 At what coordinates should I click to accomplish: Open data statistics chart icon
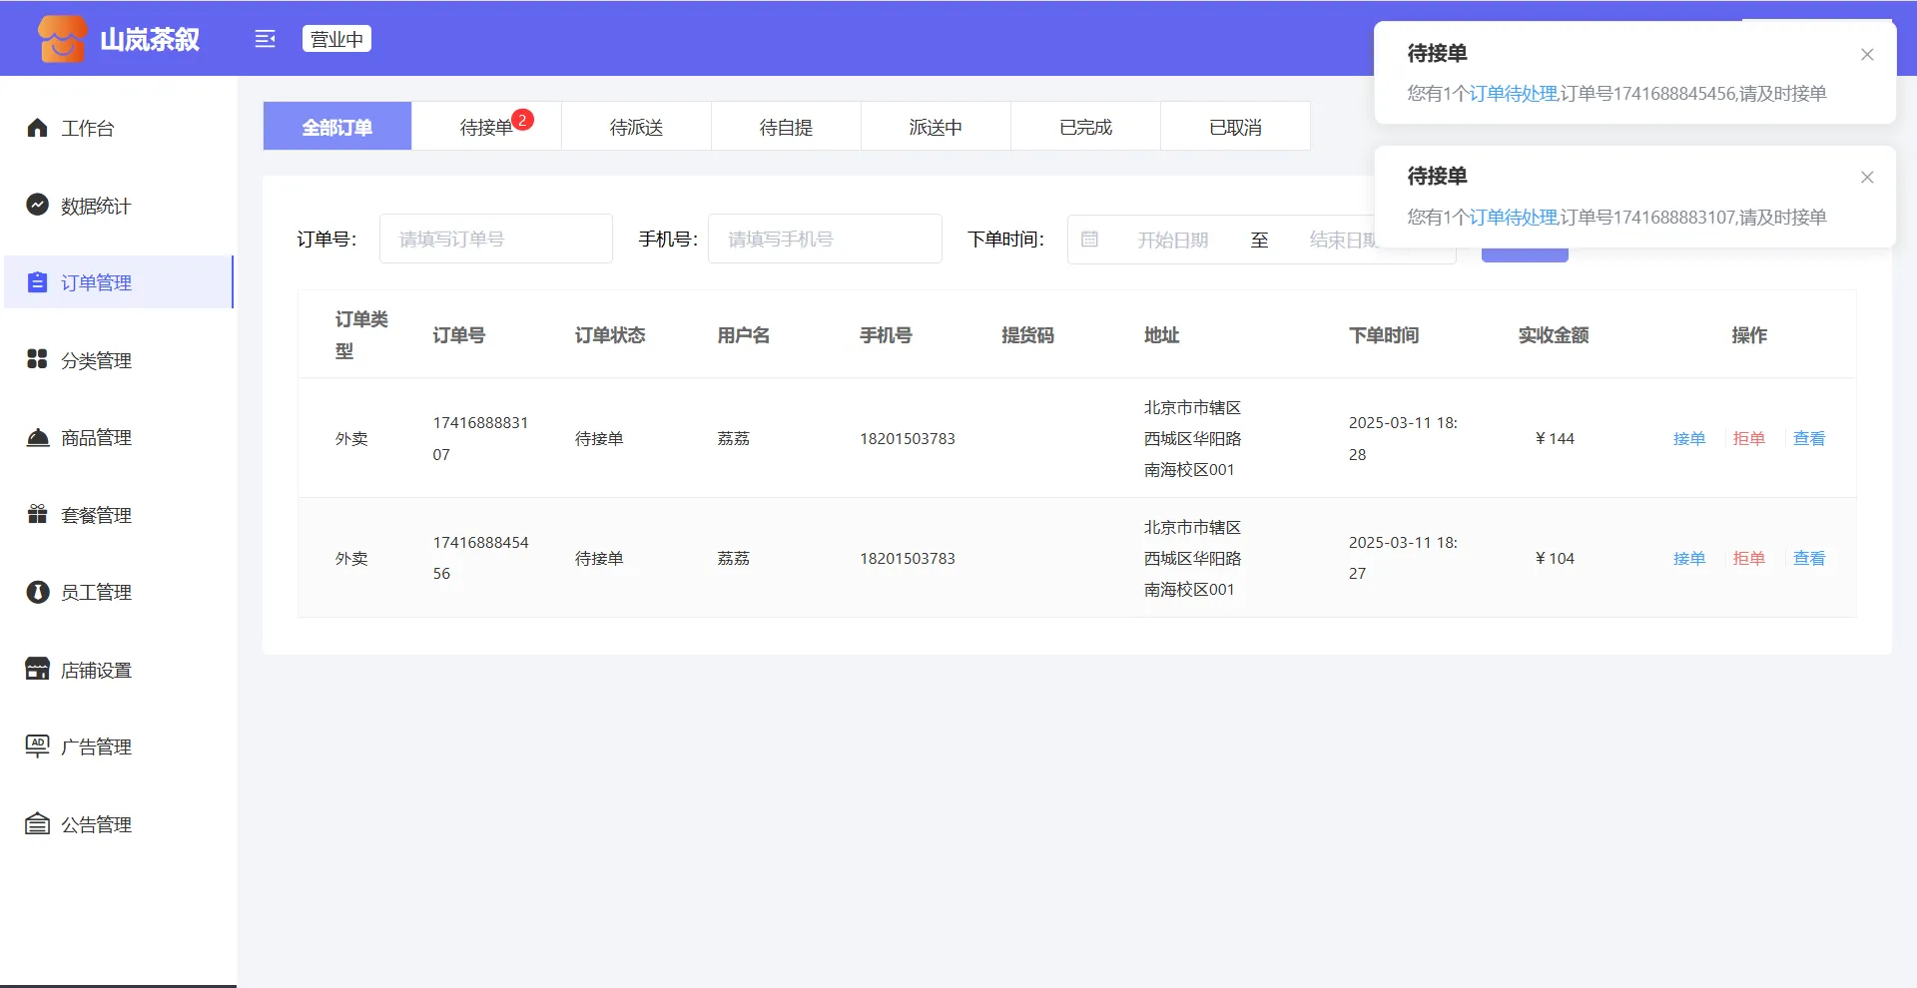[37, 205]
